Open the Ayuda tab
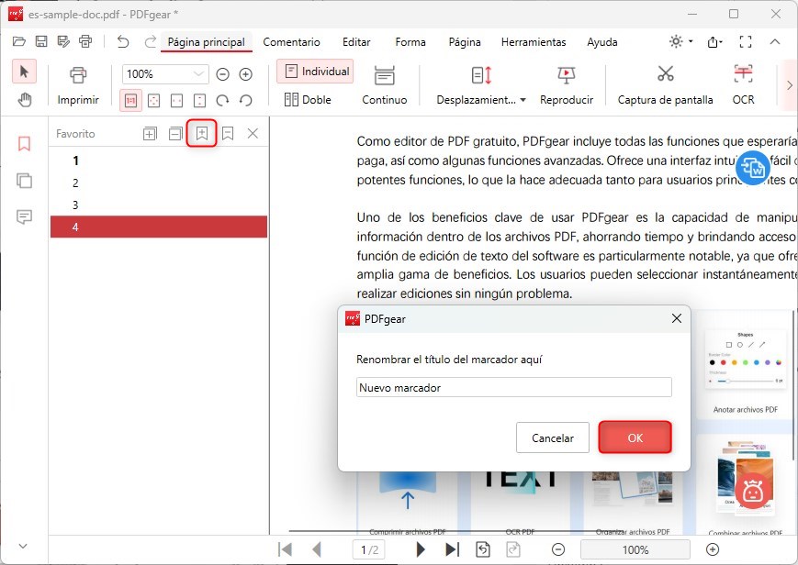The width and height of the screenshot is (798, 565). (602, 42)
